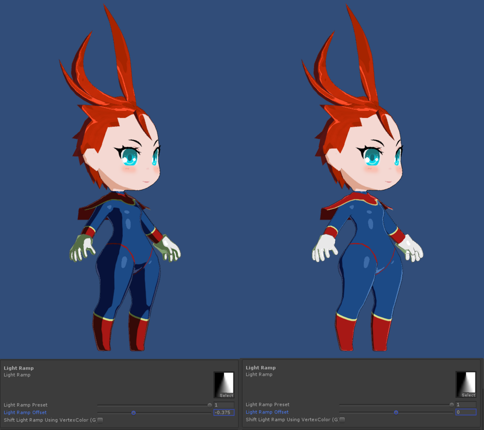
Task: Click Select on right Light Ramp texture
Action: click(468, 395)
